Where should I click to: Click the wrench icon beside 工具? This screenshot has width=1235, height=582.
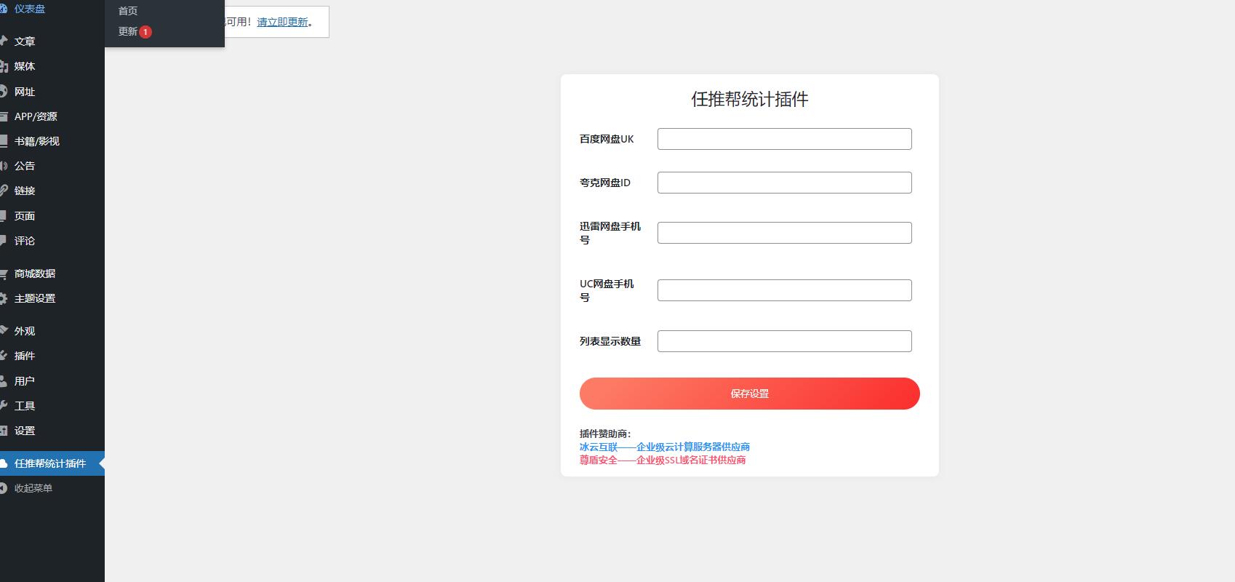point(4,406)
